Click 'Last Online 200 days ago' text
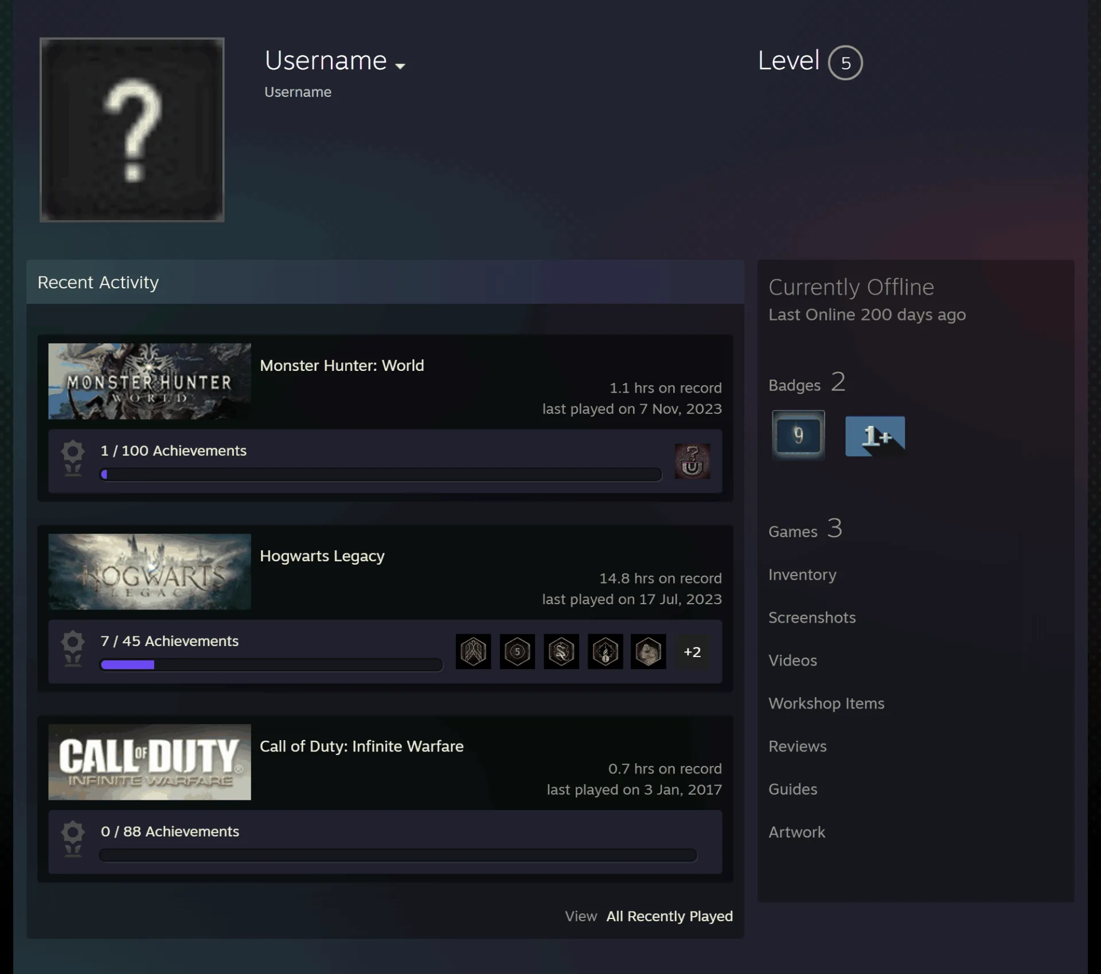This screenshot has width=1101, height=974. pos(867,315)
